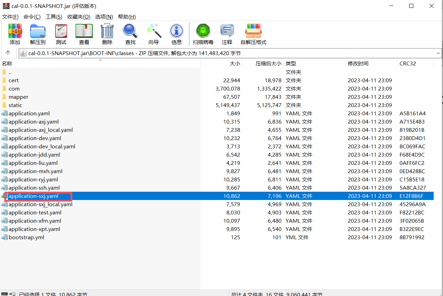Select application-axj.yaml file name
Screen dimensions: 443x296
33,121
